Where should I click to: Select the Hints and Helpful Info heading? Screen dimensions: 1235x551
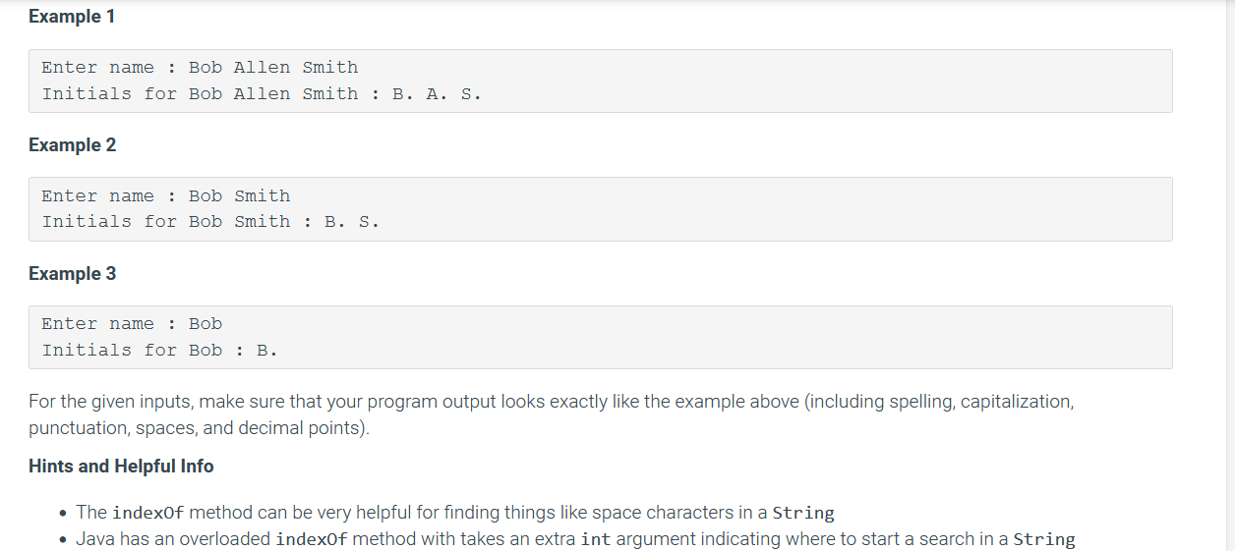[121, 466]
